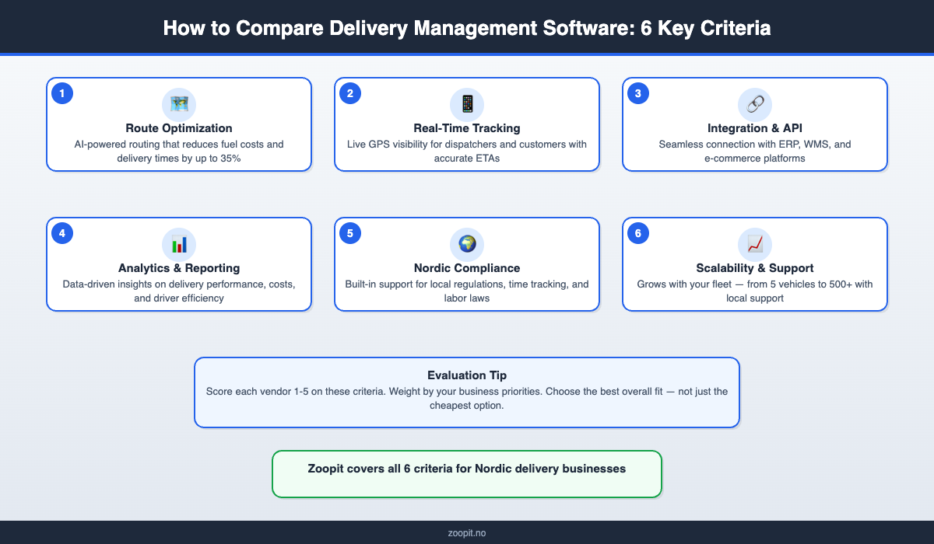Click the Integration & API paperclip icon
Viewport: 934px width, 544px height.
[755, 105]
